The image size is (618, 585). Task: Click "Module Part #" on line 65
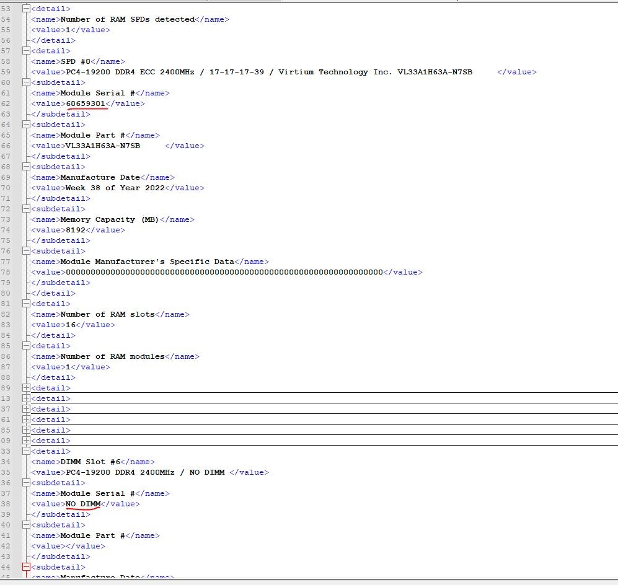[93, 134]
